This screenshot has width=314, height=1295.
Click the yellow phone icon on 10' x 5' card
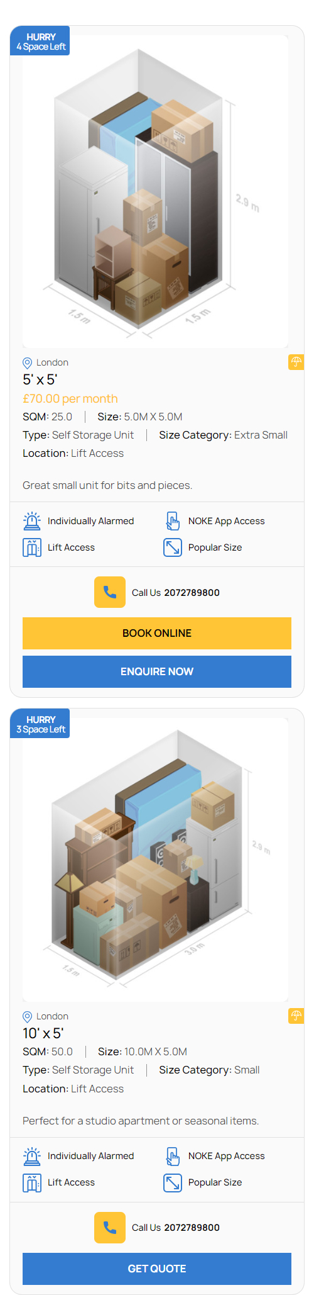[x=110, y=1227]
